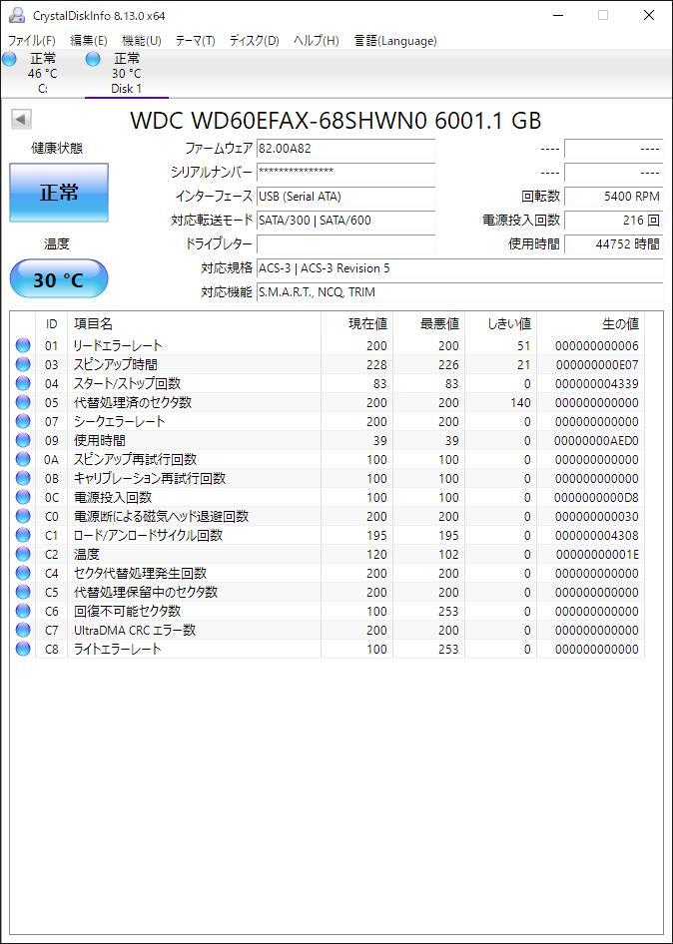Click status orb for 代替処理済のセクタ数 row
Image resolution: width=673 pixels, height=944 pixels.
23,402
